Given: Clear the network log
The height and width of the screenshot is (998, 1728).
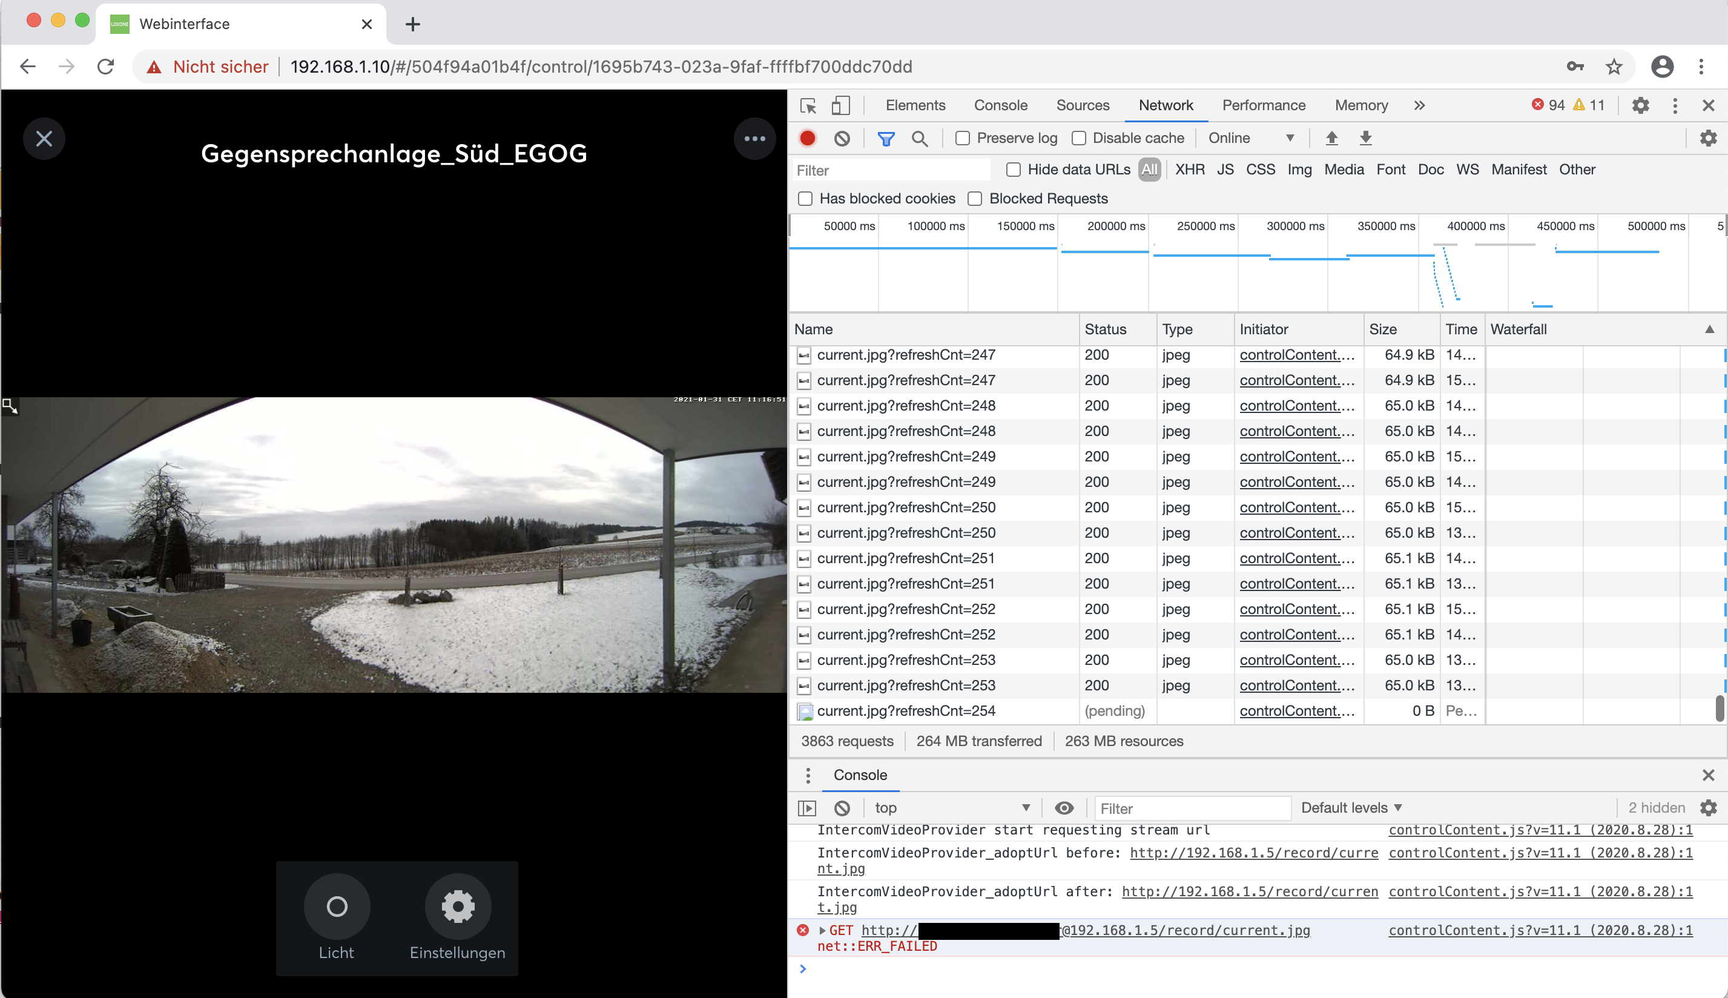Looking at the screenshot, I should pos(842,139).
